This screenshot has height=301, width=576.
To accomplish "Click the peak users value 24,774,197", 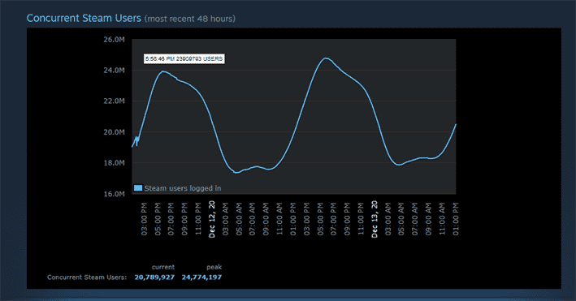I will (201, 277).
